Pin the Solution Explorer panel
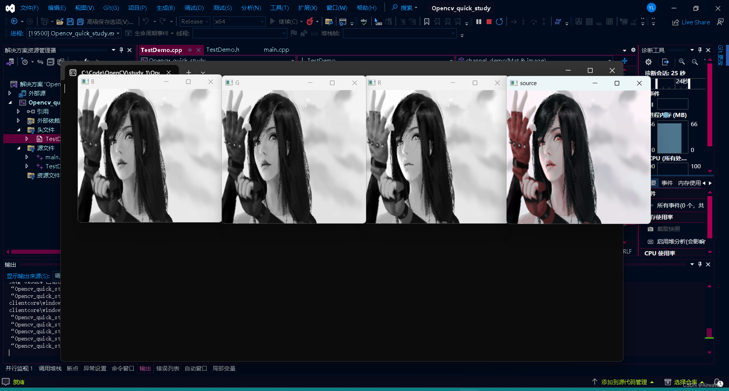This screenshot has height=391, width=729. (x=121, y=50)
